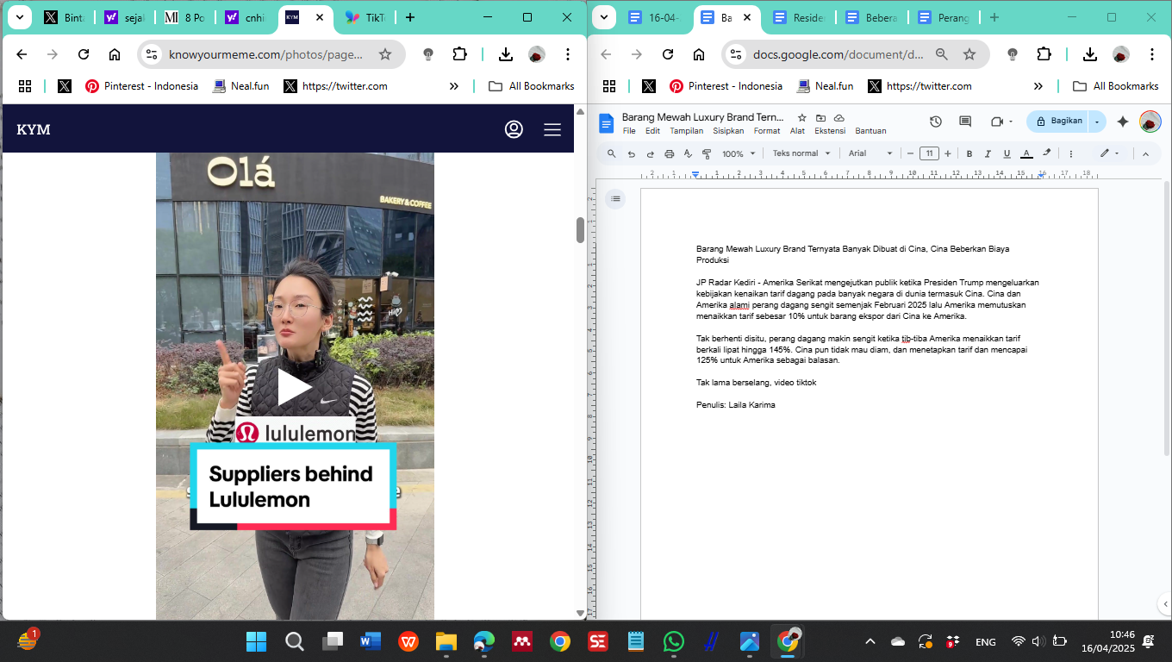1172x662 pixels.
Task: Check cloud save status icon in Docs
Action: click(838, 117)
